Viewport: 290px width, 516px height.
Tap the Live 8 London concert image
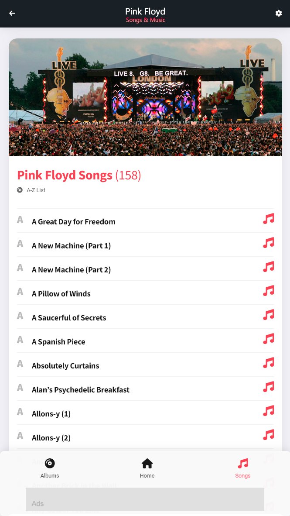coord(145,97)
